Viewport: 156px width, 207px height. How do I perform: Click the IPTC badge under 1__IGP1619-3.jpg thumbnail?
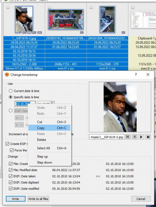[x=34, y=32]
